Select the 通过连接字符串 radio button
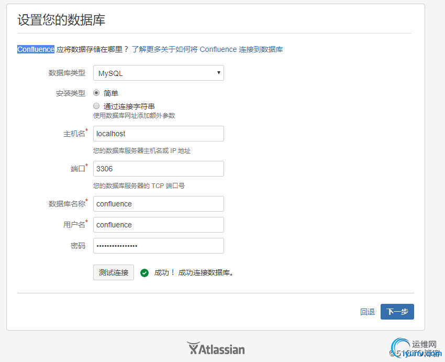Screen dimensions: 445x362 click(x=96, y=106)
